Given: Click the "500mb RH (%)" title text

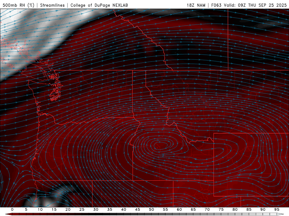Looking at the screenshot, I should tap(18, 5).
